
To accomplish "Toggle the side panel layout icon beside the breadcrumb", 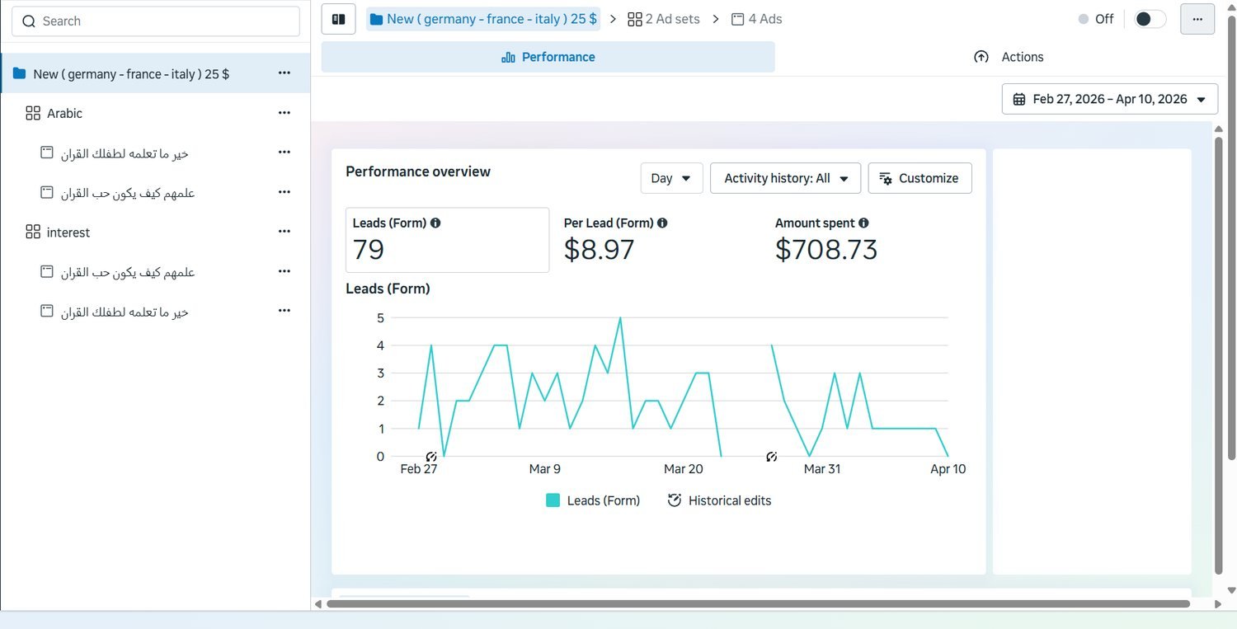I will [x=338, y=19].
